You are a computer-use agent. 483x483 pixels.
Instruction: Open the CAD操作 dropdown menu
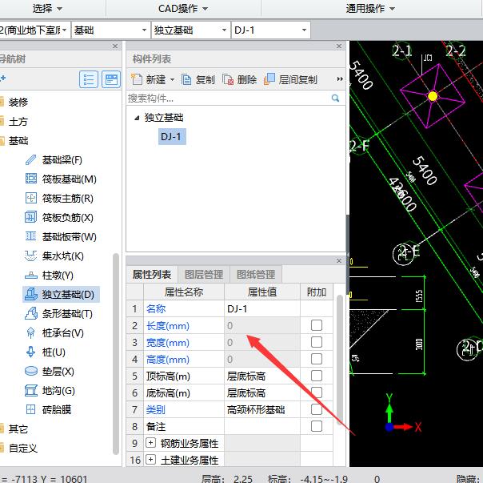pos(183,8)
